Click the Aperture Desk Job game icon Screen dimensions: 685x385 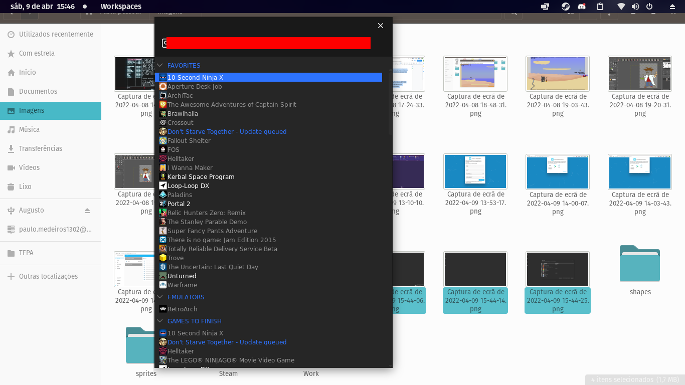163,86
